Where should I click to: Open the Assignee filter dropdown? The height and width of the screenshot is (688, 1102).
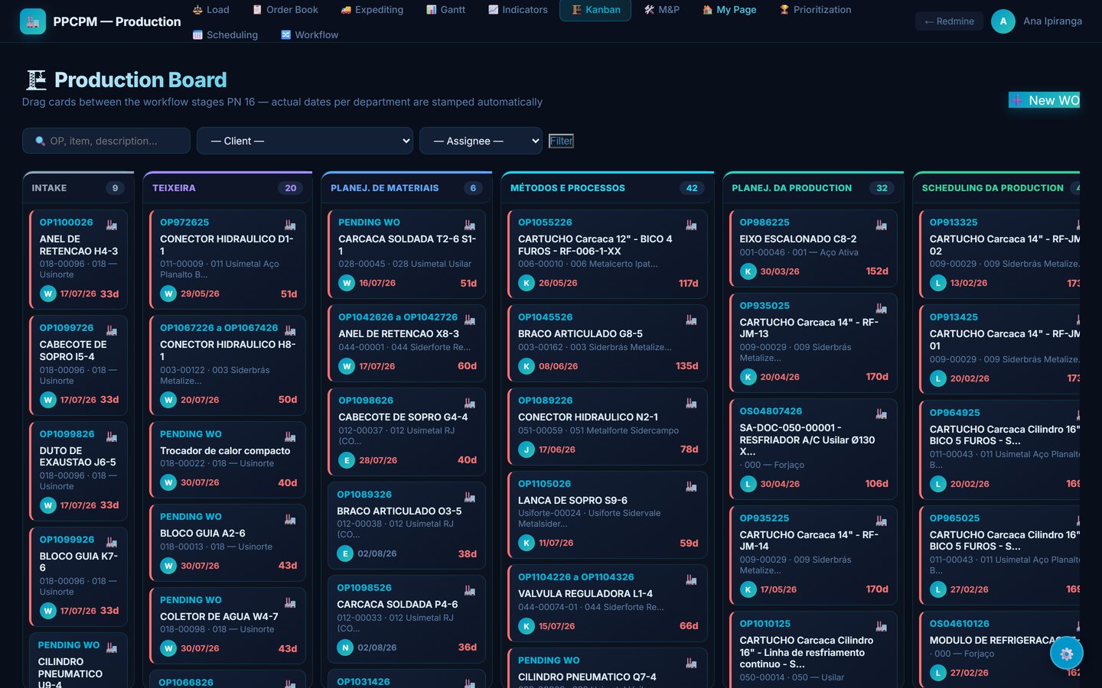coord(481,141)
